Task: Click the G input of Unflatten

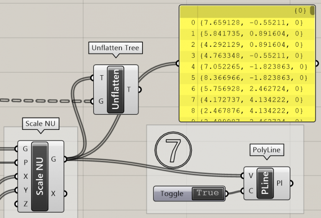Action: click(x=101, y=101)
